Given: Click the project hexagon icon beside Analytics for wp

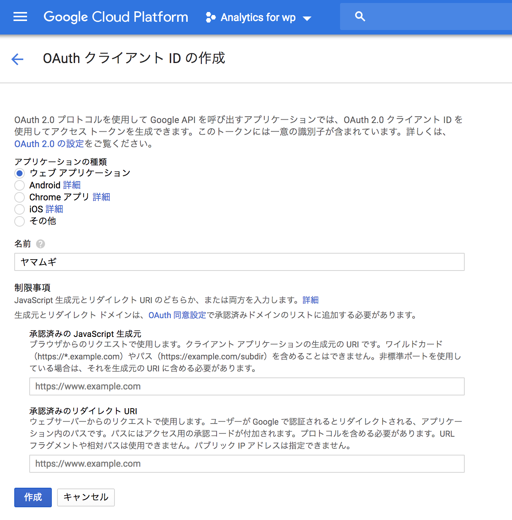Looking at the screenshot, I should pyautogui.click(x=211, y=17).
